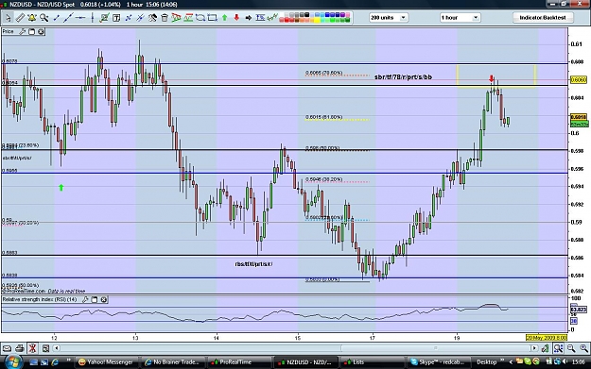Image resolution: width=591 pixels, height=369 pixels.
Task: Switch to Lists taskbar window
Action: [372, 362]
